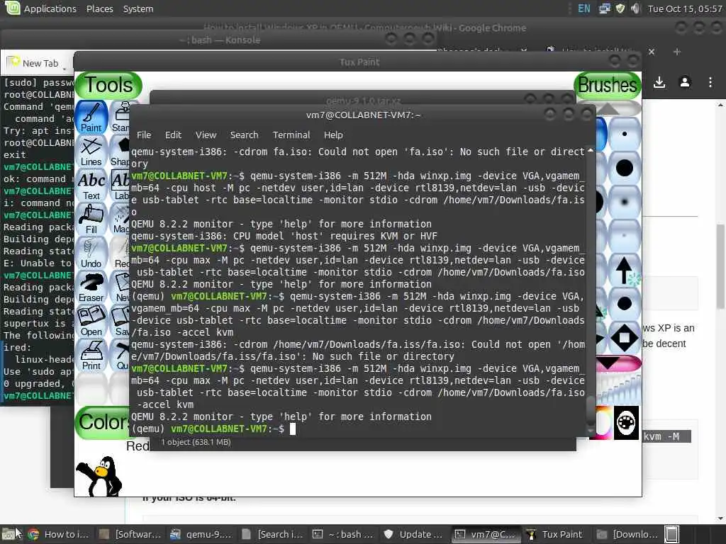Switch to the 'qemu-9....' taskbar window

click(x=201, y=534)
